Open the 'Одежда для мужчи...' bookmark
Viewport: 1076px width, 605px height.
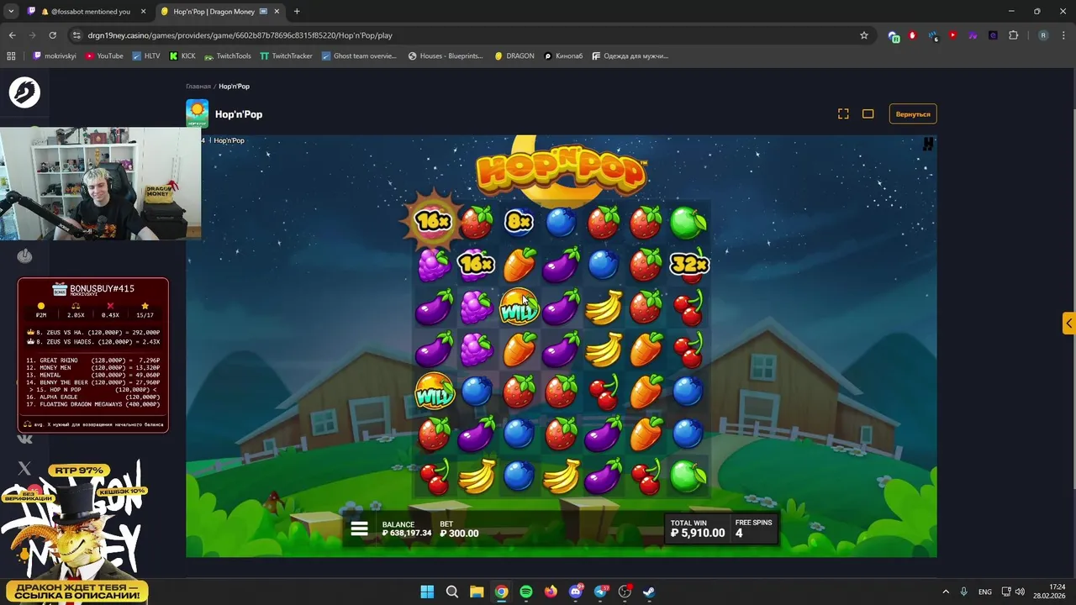tap(630, 55)
